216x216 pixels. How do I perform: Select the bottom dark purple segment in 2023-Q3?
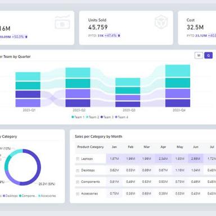128,104
